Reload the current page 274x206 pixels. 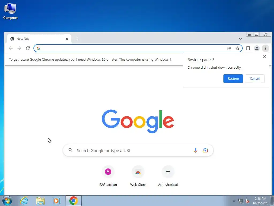point(28,48)
